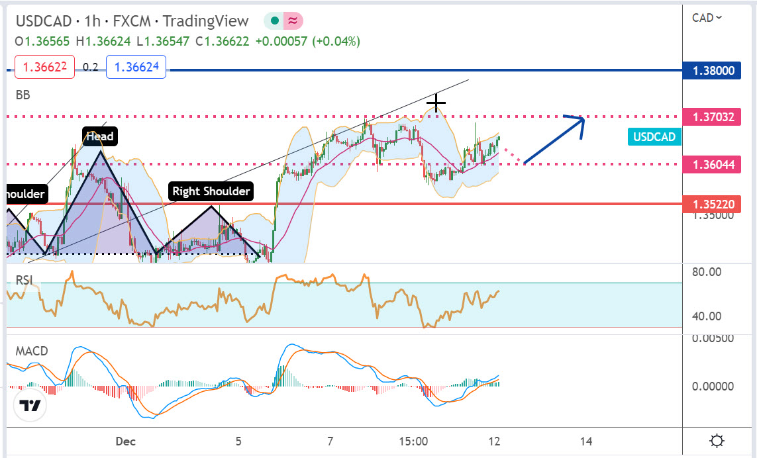Click the Dec date on time axis
Image resolution: width=757 pixels, height=458 pixels.
[x=126, y=441]
